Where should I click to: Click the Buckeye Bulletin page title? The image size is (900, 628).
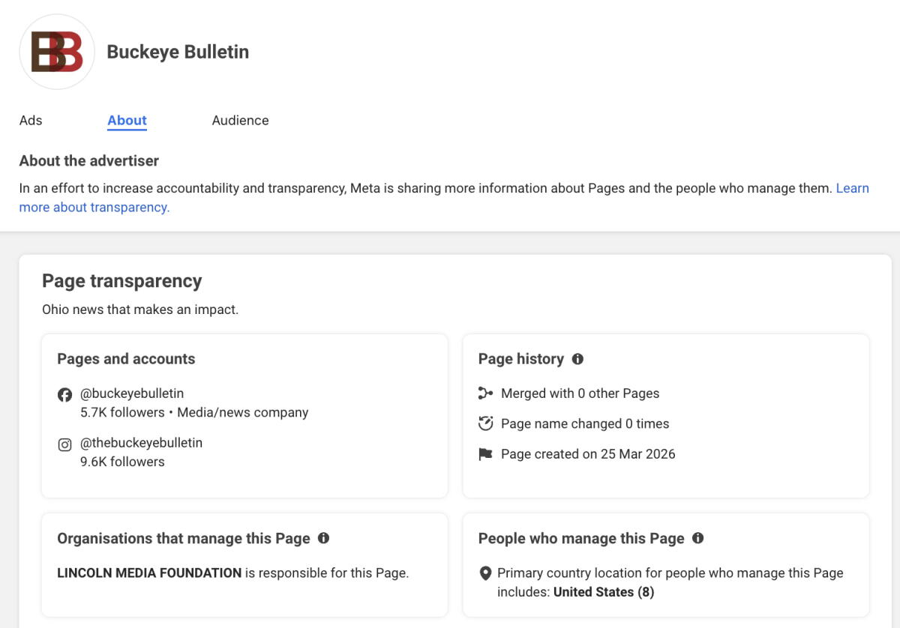[178, 52]
